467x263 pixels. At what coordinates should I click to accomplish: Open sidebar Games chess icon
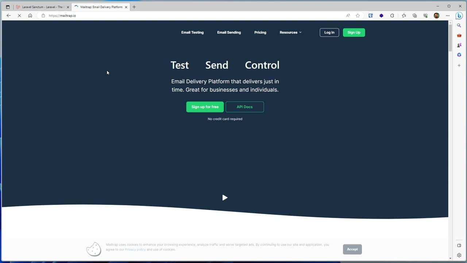[459, 45]
